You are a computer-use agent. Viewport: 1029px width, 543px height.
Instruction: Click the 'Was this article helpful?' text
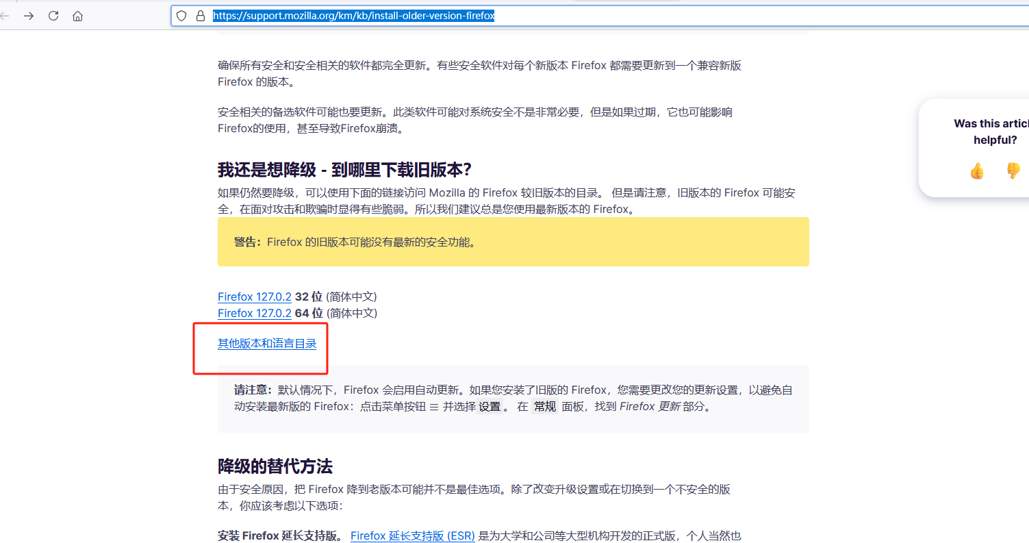[x=991, y=131]
